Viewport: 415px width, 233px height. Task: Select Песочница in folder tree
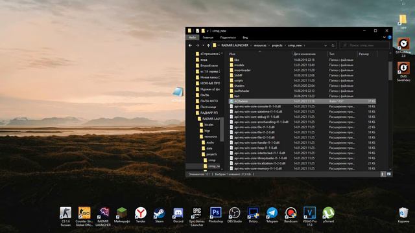click(x=206, y=107)
